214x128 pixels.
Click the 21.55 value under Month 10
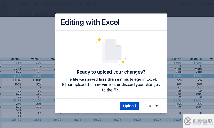[198, 100]
